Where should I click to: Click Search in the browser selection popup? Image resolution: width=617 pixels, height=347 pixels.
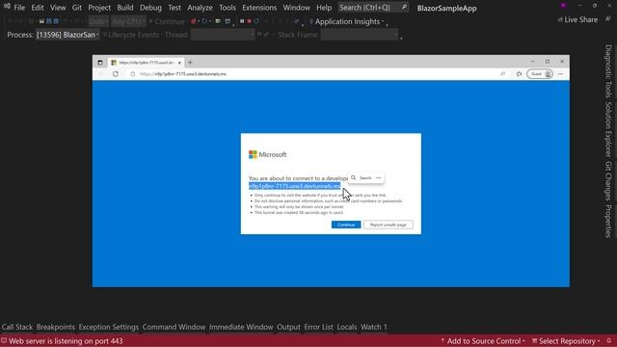point(362,177)
